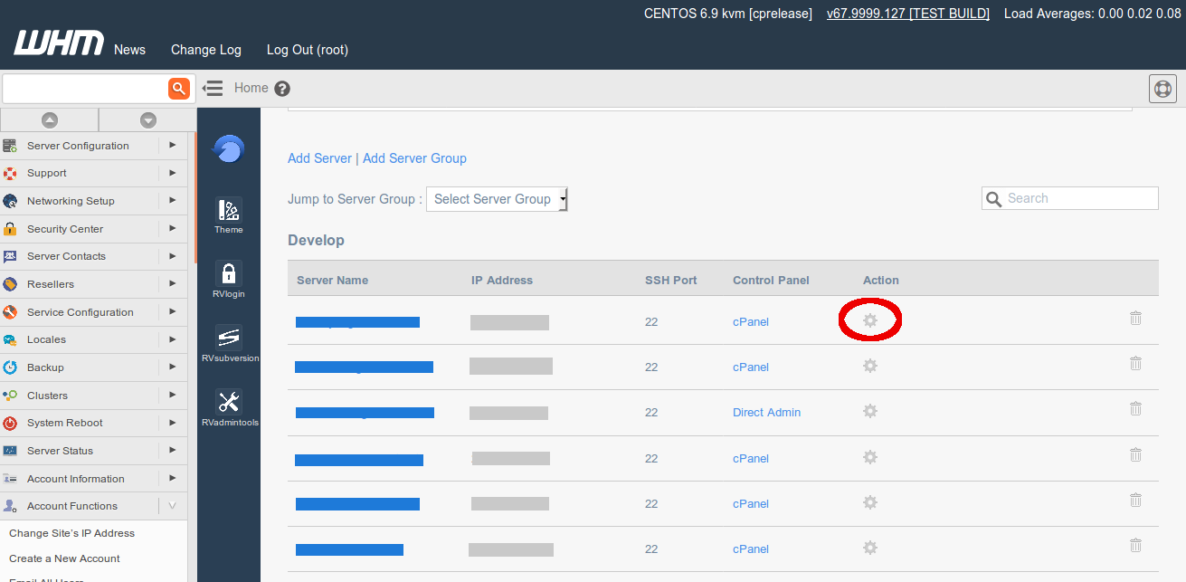Collapse the Account Functions section
The width and height of the screenshot is (1186, 582).
(x=172, y=506)
